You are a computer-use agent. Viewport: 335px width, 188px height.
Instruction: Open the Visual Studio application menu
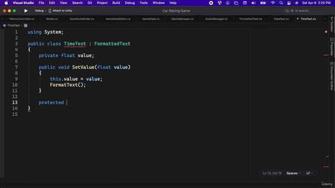click(x=23, y=3)
